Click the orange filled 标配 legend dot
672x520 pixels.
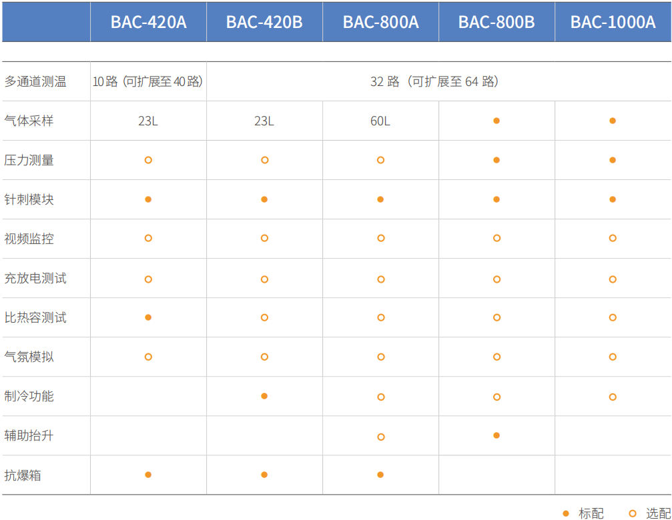pos(566,513)
